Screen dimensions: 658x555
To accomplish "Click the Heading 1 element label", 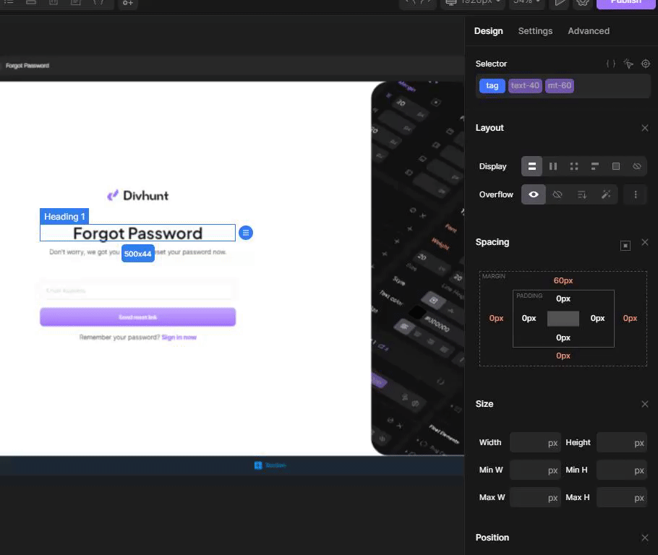I will (x=64, y=217).
